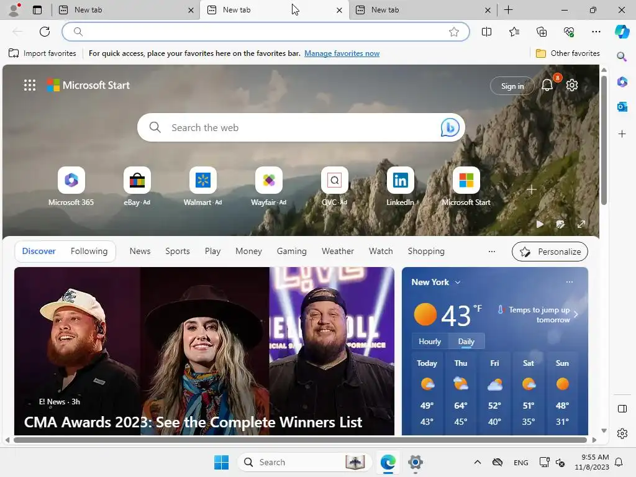The width and height of the screenshot is (636, 477).
Task: Open CMA Awards 2023 winners article
Action: (193, 422)
